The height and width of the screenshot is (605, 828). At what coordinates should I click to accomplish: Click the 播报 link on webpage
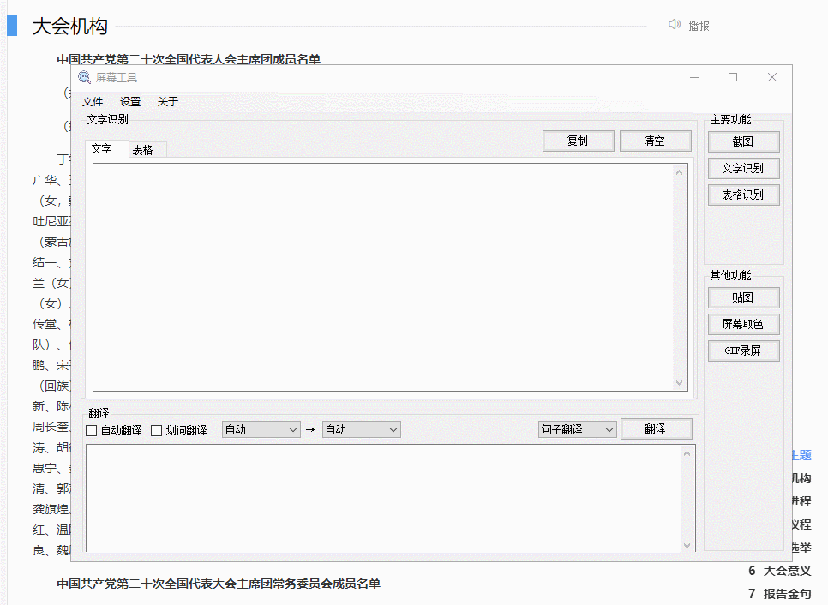[x=699, y=26]
